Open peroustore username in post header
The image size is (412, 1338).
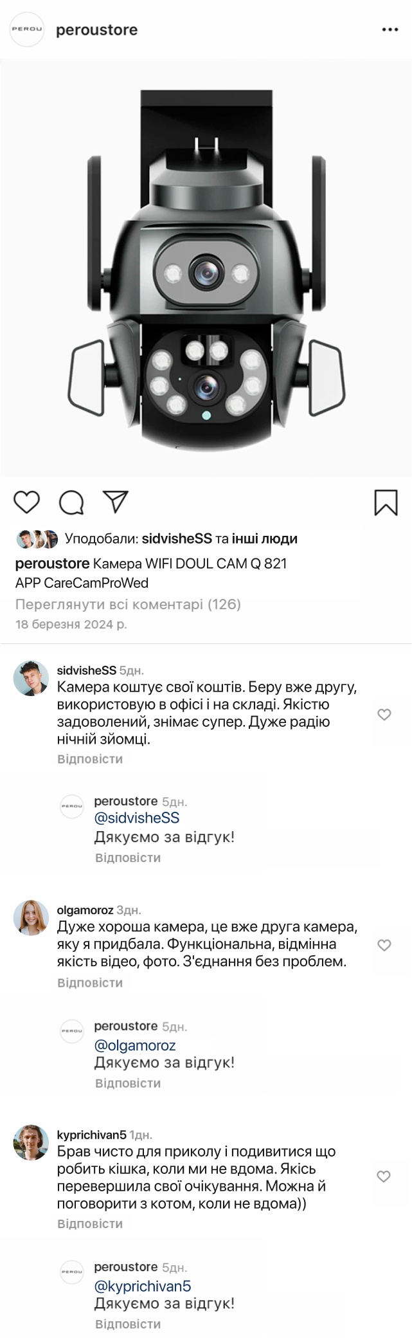click(x=97, y=30)
